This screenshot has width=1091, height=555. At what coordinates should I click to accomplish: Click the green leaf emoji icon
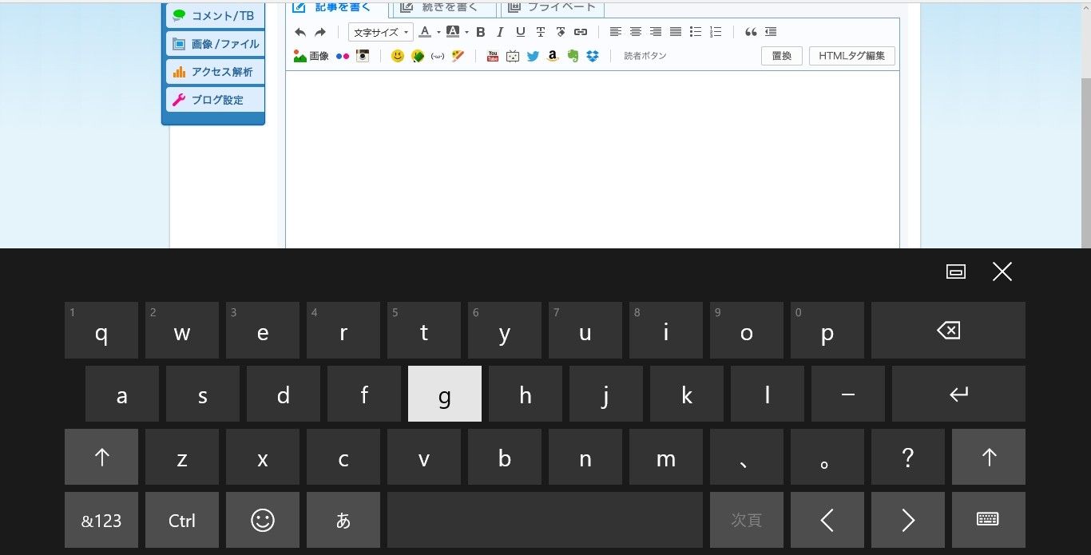coord(418,56)
